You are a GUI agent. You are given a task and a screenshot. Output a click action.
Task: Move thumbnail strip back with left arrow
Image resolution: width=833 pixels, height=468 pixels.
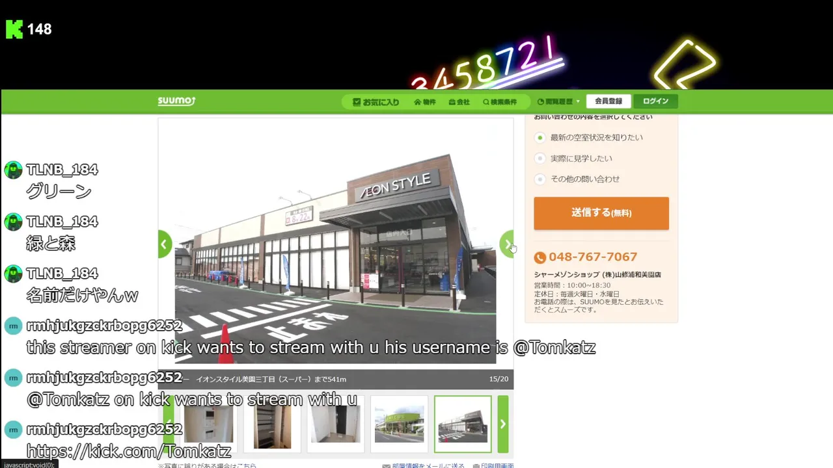169,424
